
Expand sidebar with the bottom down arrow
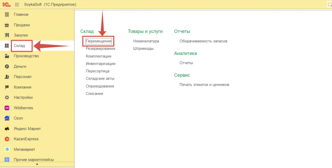tap(37, 164)
